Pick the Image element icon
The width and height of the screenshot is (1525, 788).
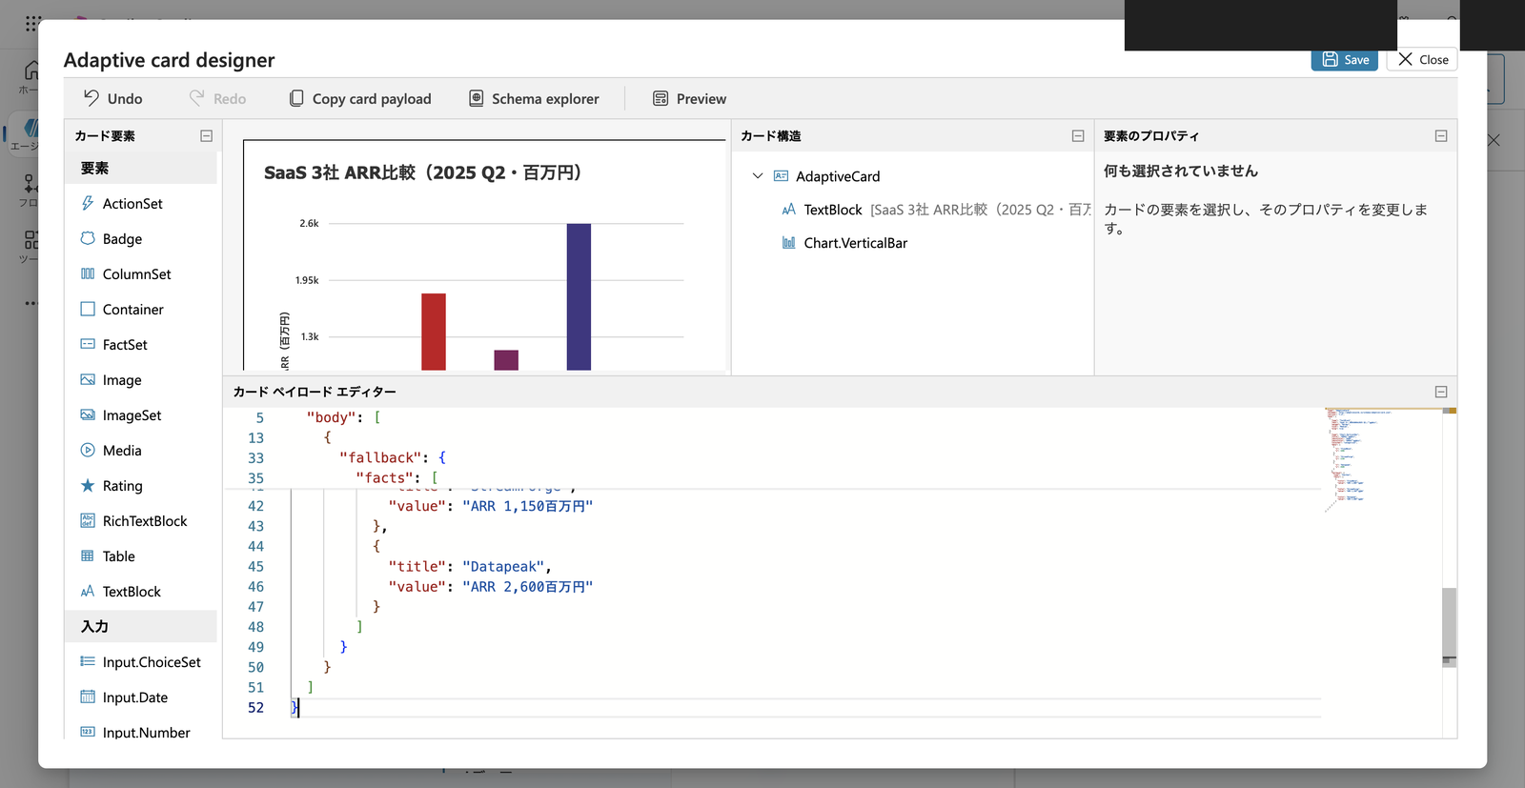point(88,379)
